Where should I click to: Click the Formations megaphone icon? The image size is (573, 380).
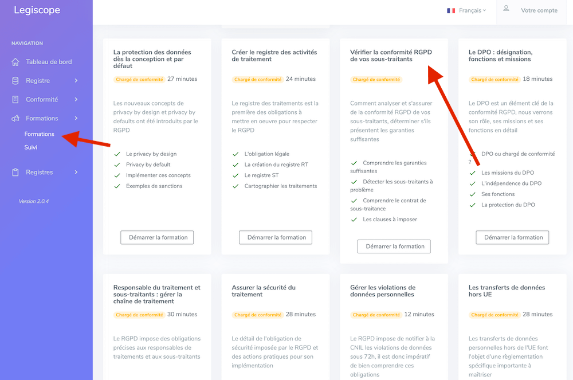coord(15,119)
